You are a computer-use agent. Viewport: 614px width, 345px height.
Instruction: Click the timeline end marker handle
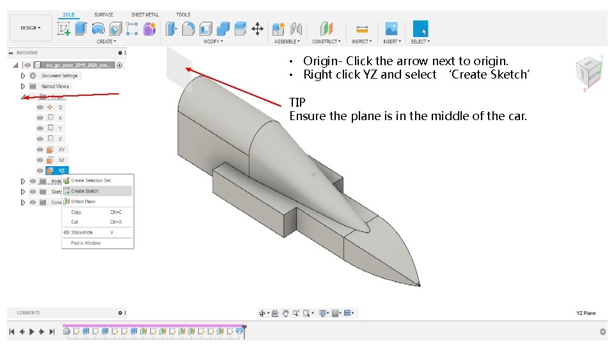click(x=244, y=331)
